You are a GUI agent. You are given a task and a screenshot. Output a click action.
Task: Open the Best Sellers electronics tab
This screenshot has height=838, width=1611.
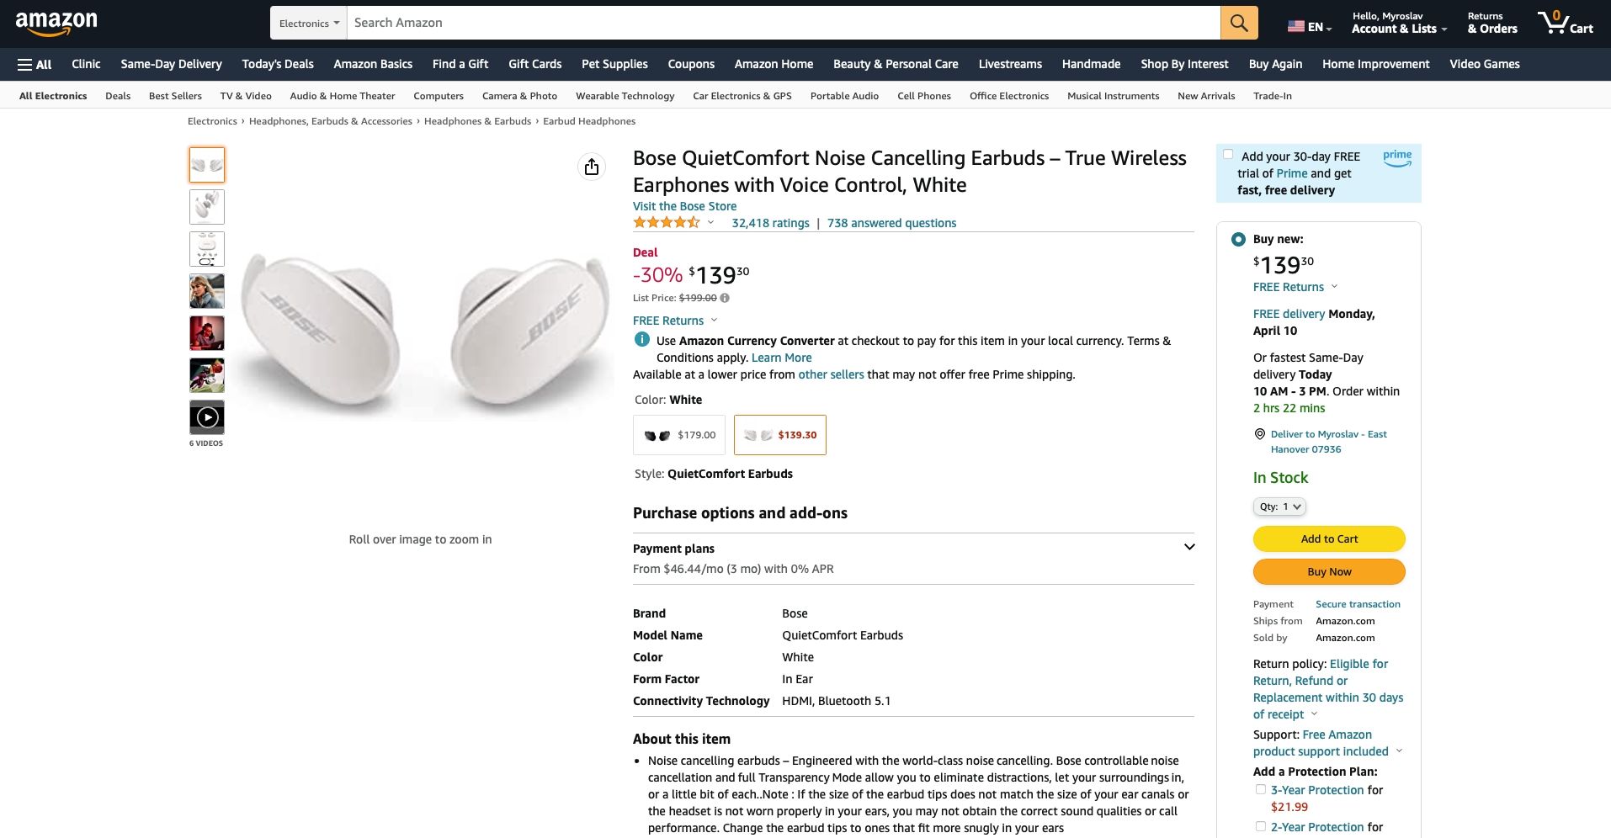click(175, 96)
